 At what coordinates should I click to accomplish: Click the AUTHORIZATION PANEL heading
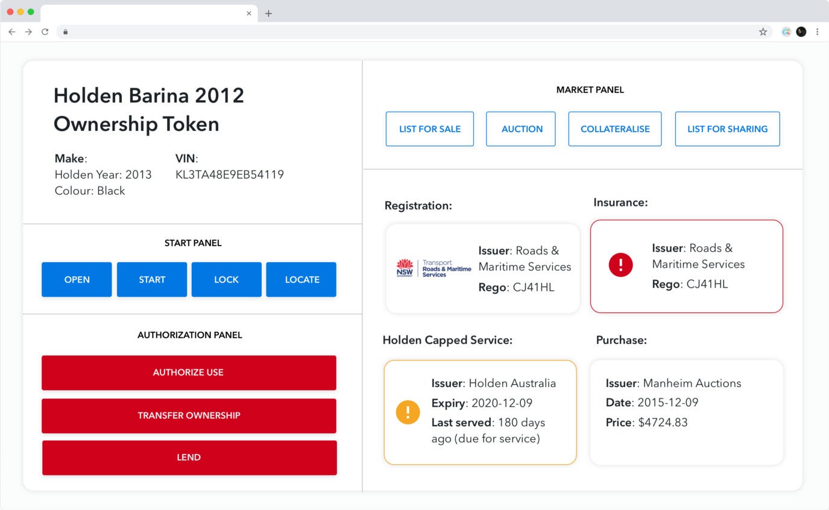pos(190,335)
